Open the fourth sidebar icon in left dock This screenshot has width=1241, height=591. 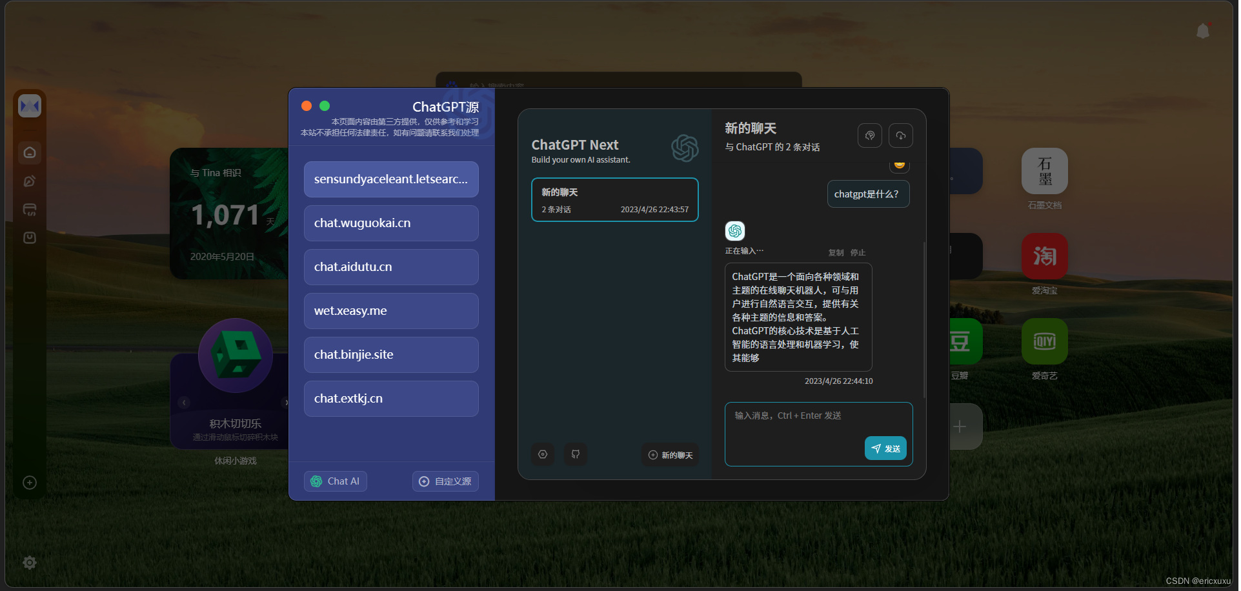(x=30, y=238)
